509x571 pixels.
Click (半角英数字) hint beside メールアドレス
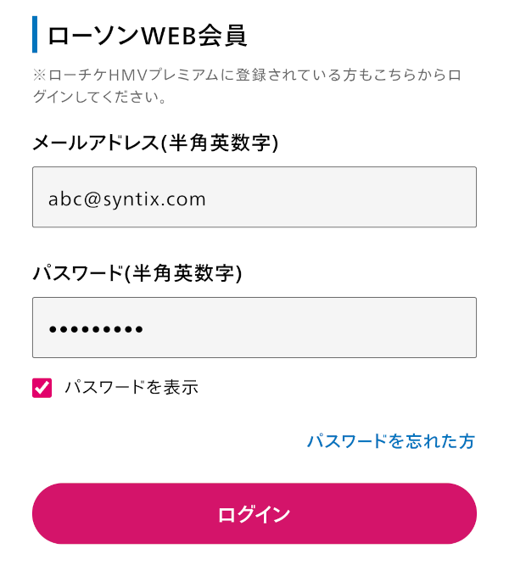[x=221, y=143]
